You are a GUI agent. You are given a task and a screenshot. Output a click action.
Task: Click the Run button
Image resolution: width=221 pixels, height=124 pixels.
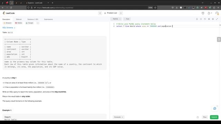click(x=205, y=117)
